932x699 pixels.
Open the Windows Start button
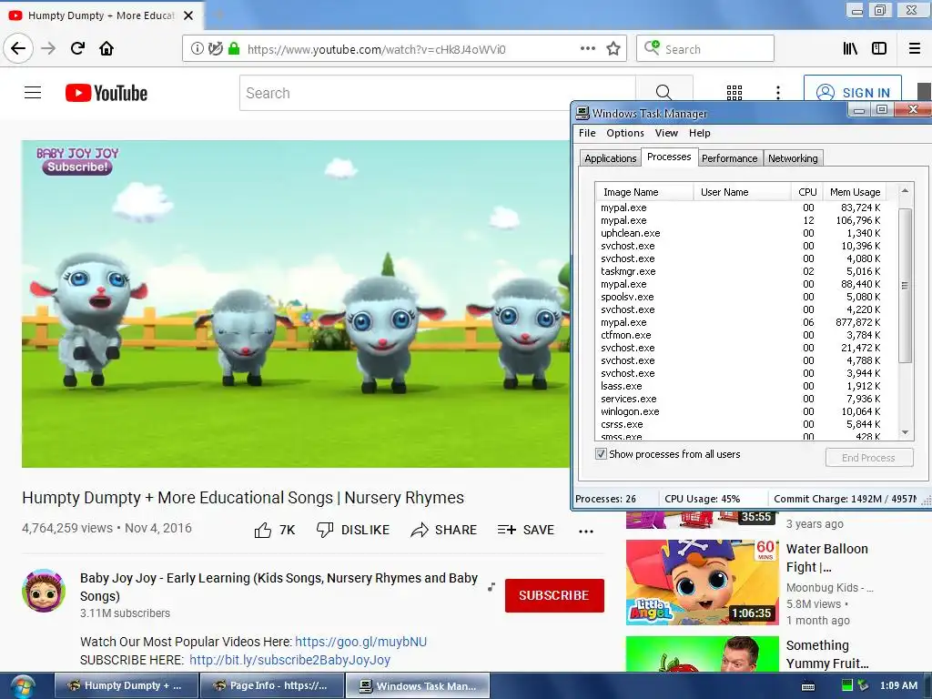pos(22,686)
